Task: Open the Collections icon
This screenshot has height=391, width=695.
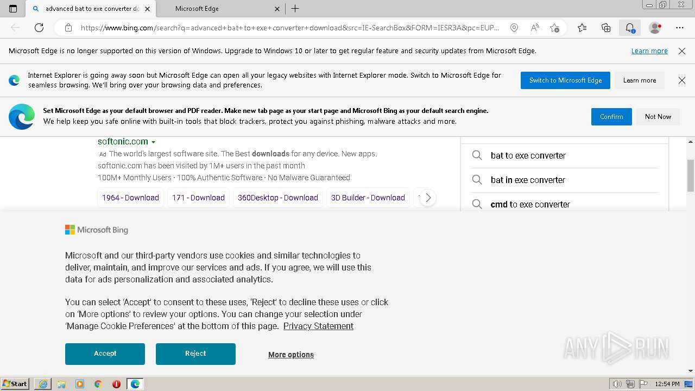Action: (606, 28)
